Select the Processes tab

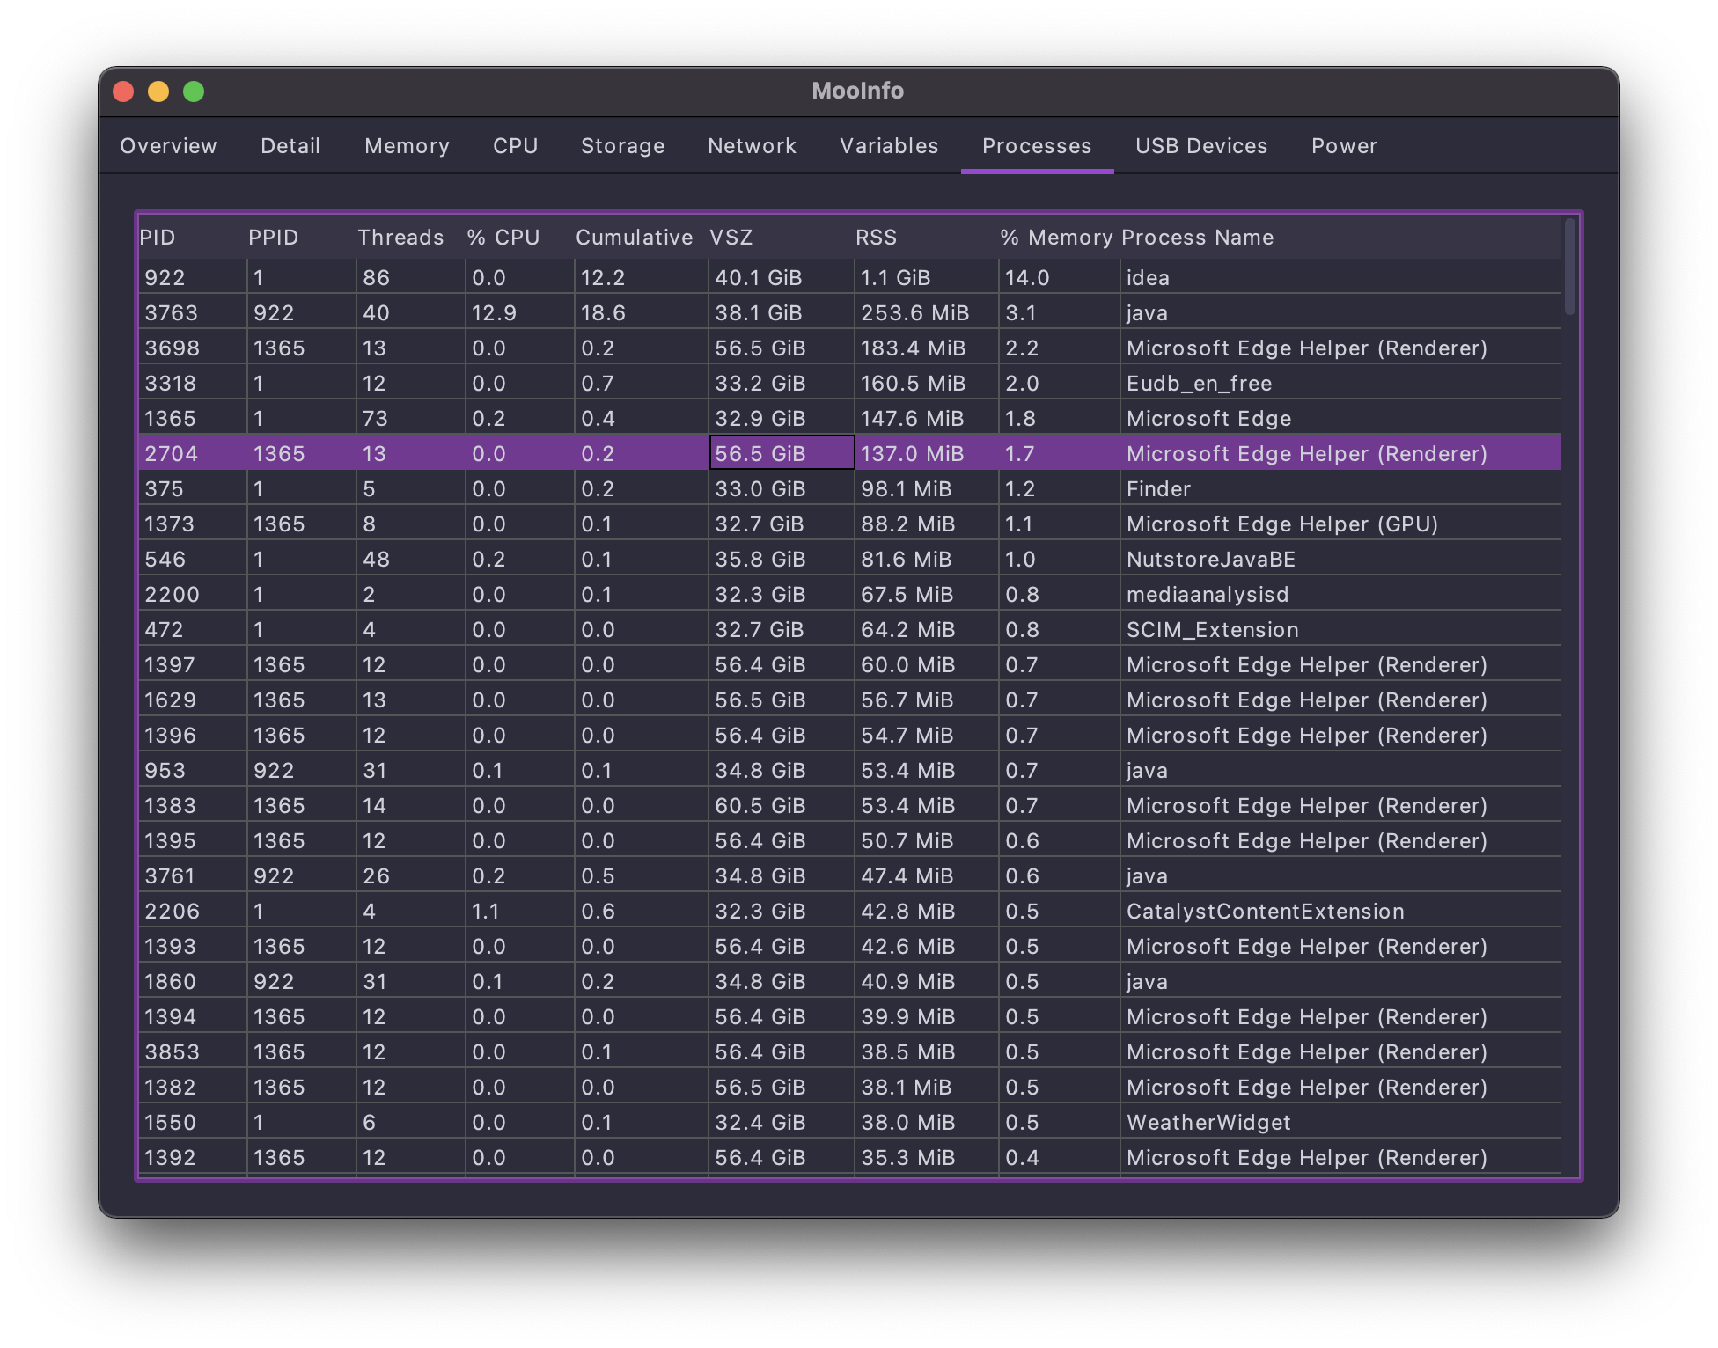1037,146
